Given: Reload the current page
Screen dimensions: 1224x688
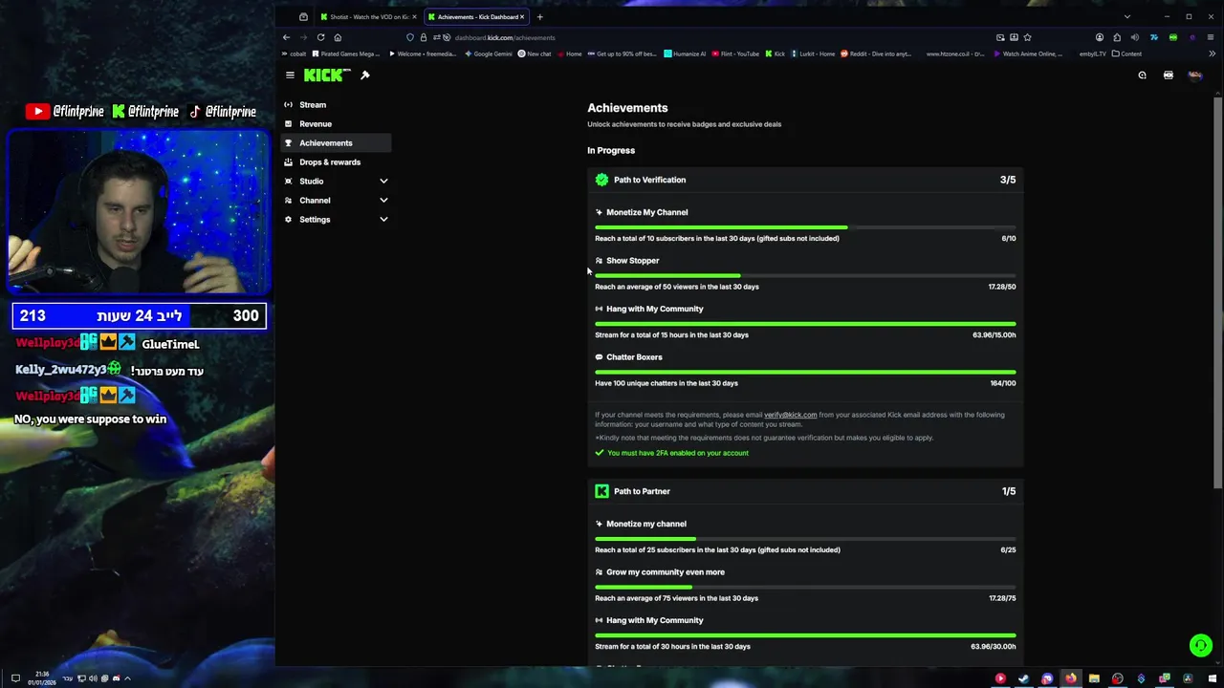Looking at the screenshot, I should click(320, 37).
